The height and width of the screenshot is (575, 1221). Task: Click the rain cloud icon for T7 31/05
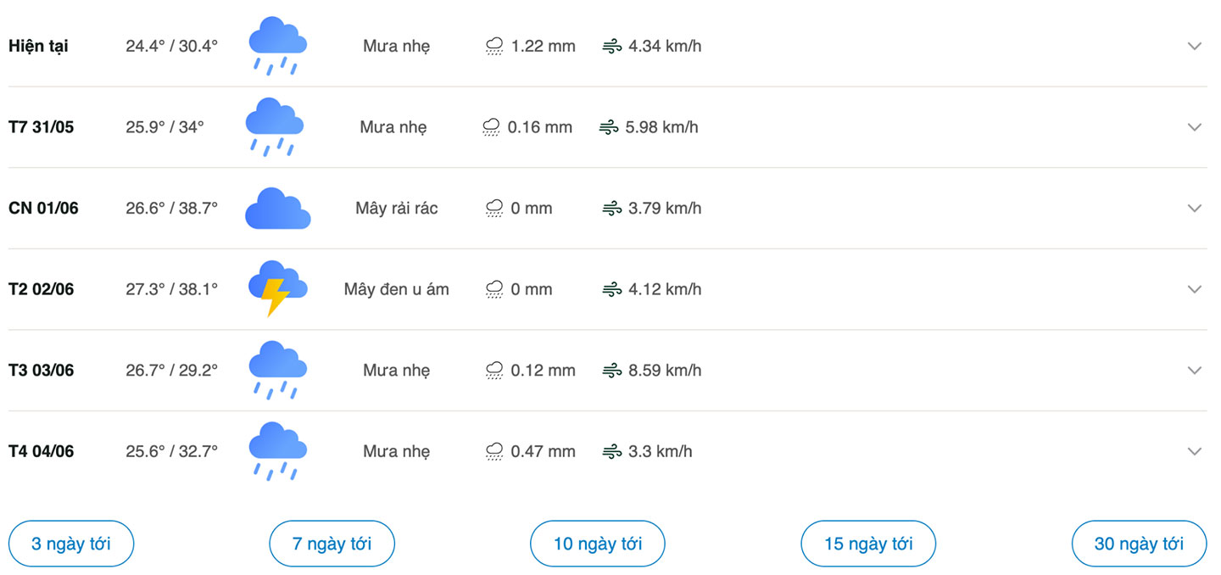pos(275,127)
